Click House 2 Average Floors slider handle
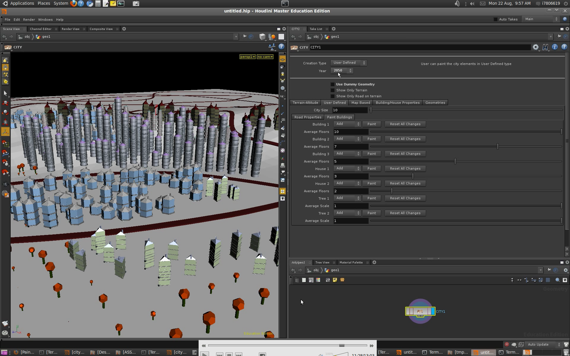The width and height of the screenshot is (570, 356). tap(392, 191)
